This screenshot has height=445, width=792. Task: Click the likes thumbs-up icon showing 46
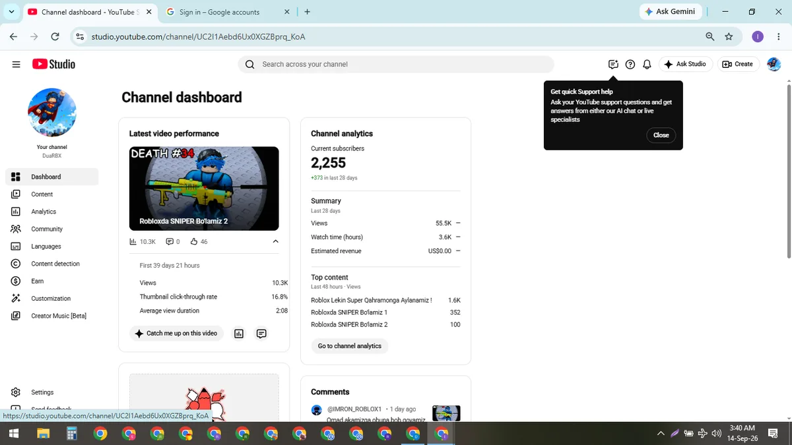(194, 242)
